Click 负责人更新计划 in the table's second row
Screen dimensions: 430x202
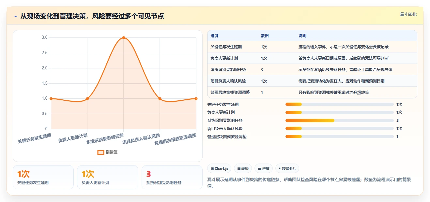224,58
